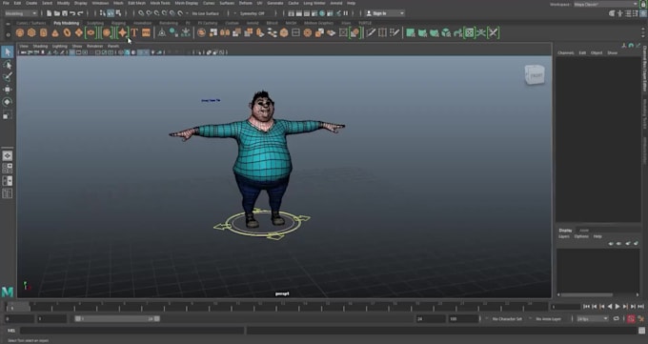Click the time range slider bar
Viewport: 648px width, 344px height.
(117, 319)
